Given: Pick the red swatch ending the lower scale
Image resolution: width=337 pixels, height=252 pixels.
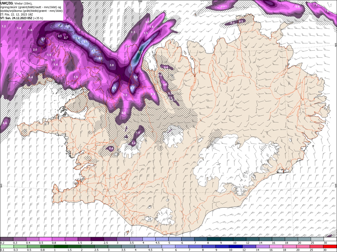Looking at the screenshot, I should coord(330,246).
